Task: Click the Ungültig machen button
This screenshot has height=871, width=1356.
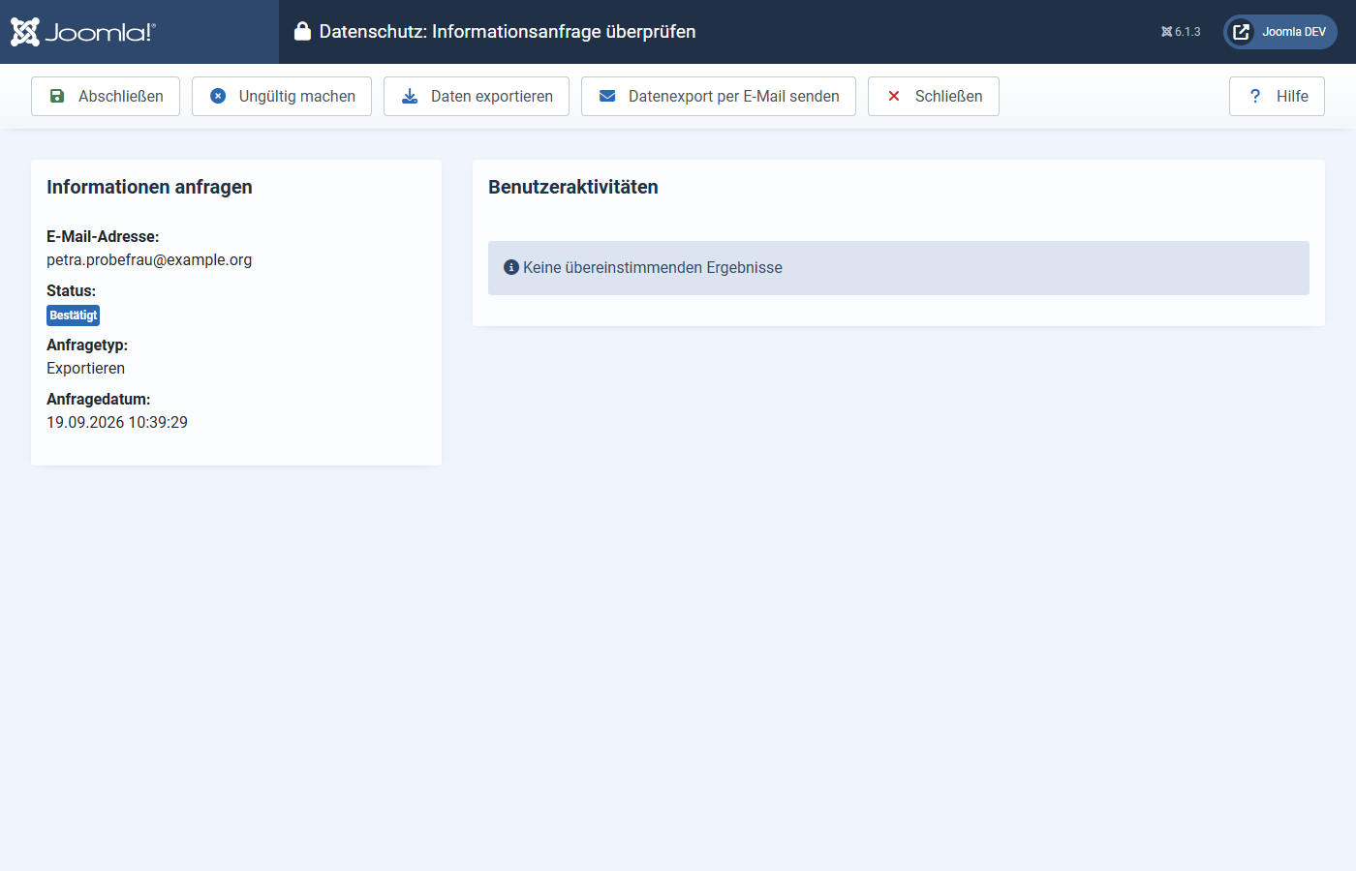Action: (282, 97)
